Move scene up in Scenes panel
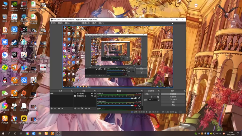Image resolution: width=242 pixels, height=136 pixels. (x=59, y=108)
